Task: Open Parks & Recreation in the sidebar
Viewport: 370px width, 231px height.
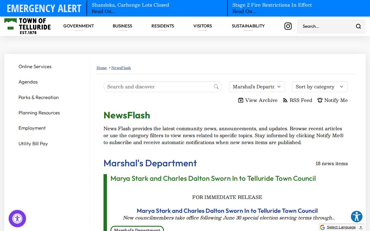Action: (x=39, y=97)
